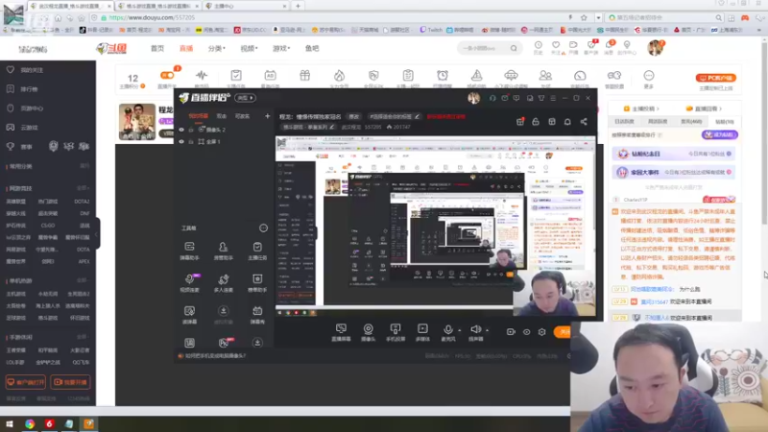Toggle visibility of the 全屏 1 source
This screenshot has height=432, width=768.
coord(181,141)
